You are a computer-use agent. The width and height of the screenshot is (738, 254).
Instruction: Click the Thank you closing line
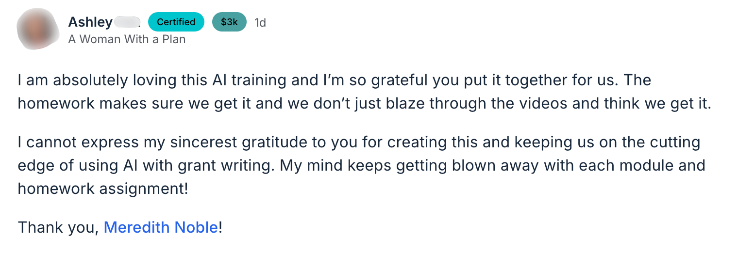58,227
